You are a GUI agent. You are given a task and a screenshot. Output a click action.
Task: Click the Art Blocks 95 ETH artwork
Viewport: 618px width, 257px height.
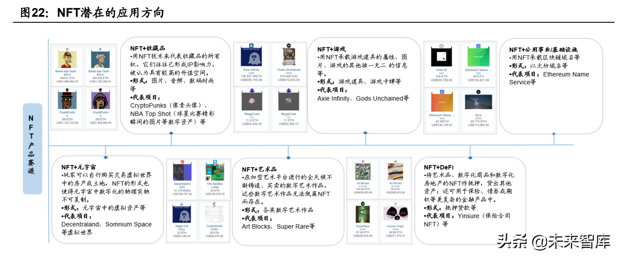pos(395,172)
